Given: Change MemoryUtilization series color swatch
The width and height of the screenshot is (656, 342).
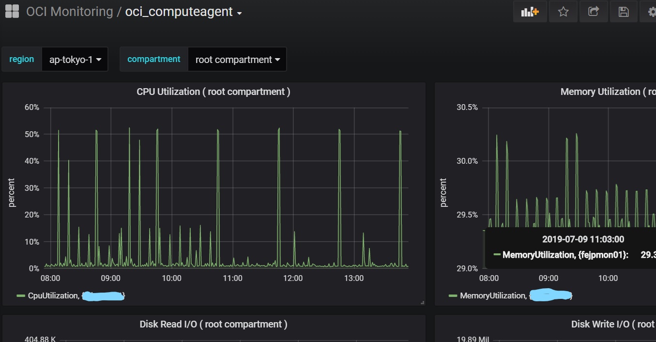Looking at the screenshot, I should [x=453, y=295].
